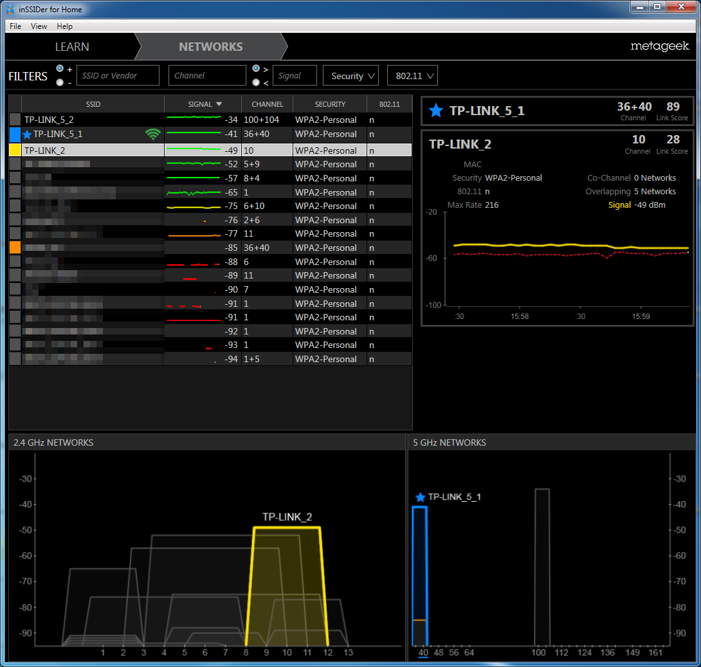Sort the list by the CHANNEL column header
The image size is (701, 667).
click(x=268, y=104)
